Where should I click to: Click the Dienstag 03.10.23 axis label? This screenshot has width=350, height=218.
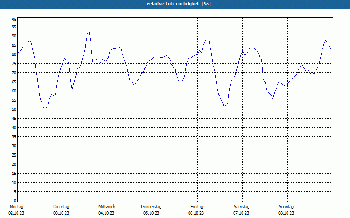(x=61, y=210)
